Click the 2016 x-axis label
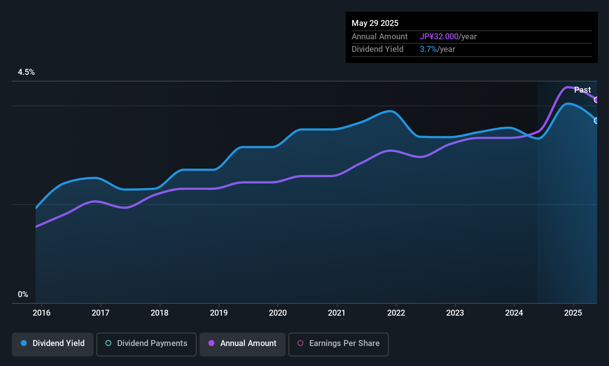The width and height of the screenshot is (609, 366). point(42,313)
